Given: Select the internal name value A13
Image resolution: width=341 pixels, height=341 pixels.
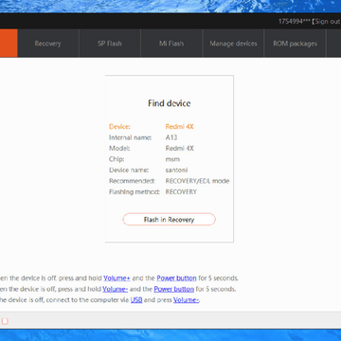Looking at the screenshot, I should coord(171,137).
